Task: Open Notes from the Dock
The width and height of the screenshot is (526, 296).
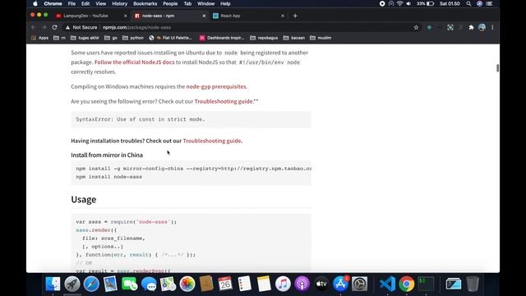Action: (x=264, y=284)
